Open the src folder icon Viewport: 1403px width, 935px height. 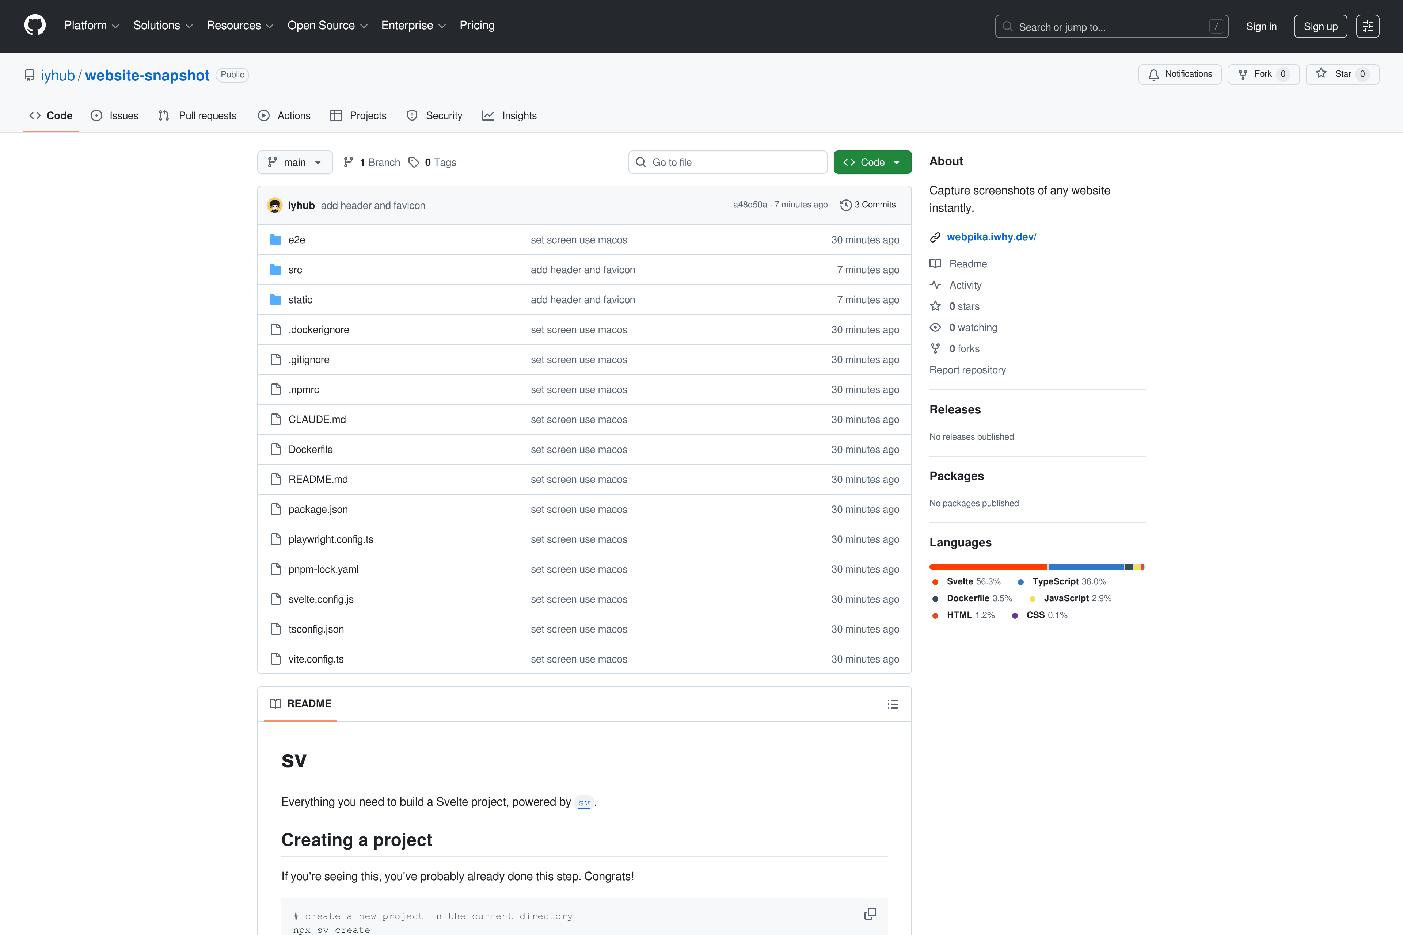click(x=275, y=270)
